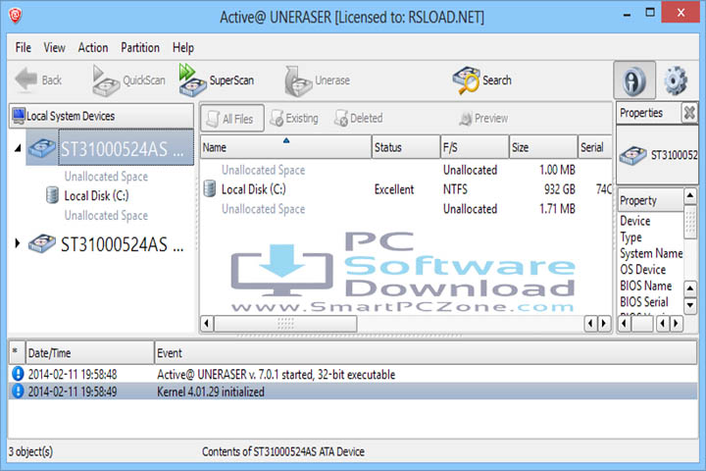
Task: Select the Local Disk (C:) NTFS row
Action: (x=406, y=189)
